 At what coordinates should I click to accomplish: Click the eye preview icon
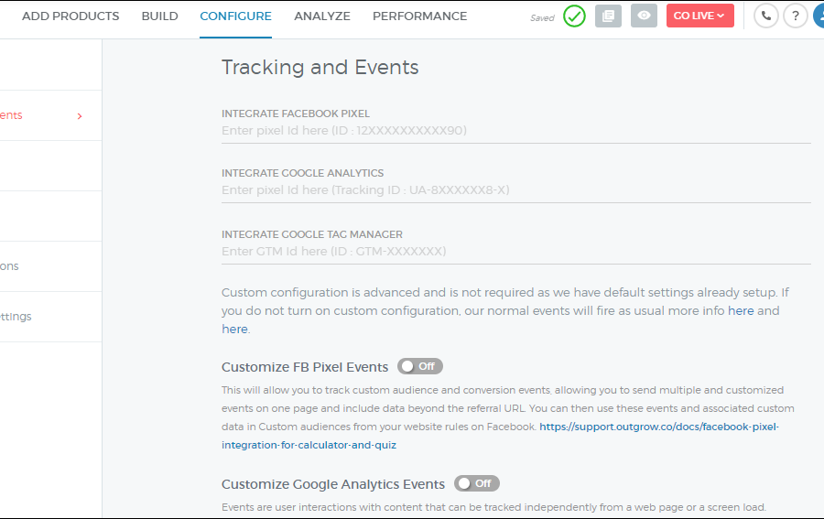[x=644, y=16]
